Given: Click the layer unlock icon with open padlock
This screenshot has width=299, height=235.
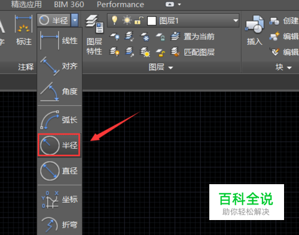Looking at the screenshot, I should [160, 53].
